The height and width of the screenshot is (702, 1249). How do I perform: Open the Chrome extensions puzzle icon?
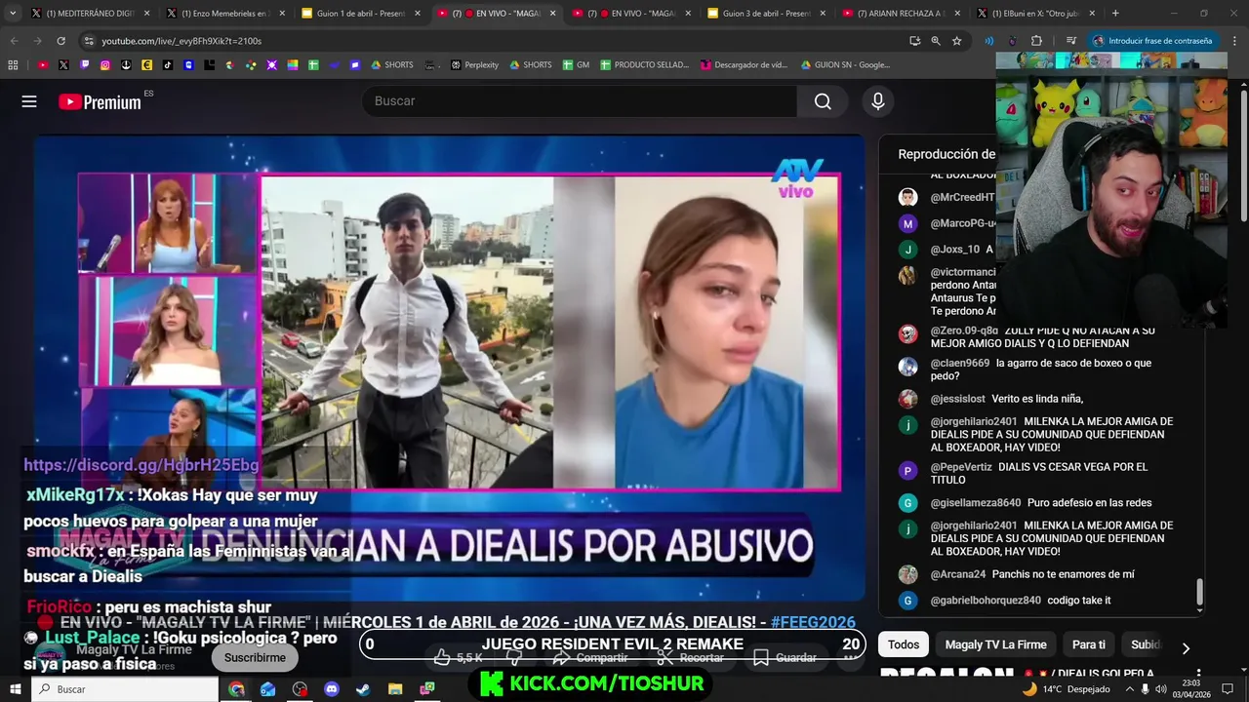click(x=1036, y=41)
